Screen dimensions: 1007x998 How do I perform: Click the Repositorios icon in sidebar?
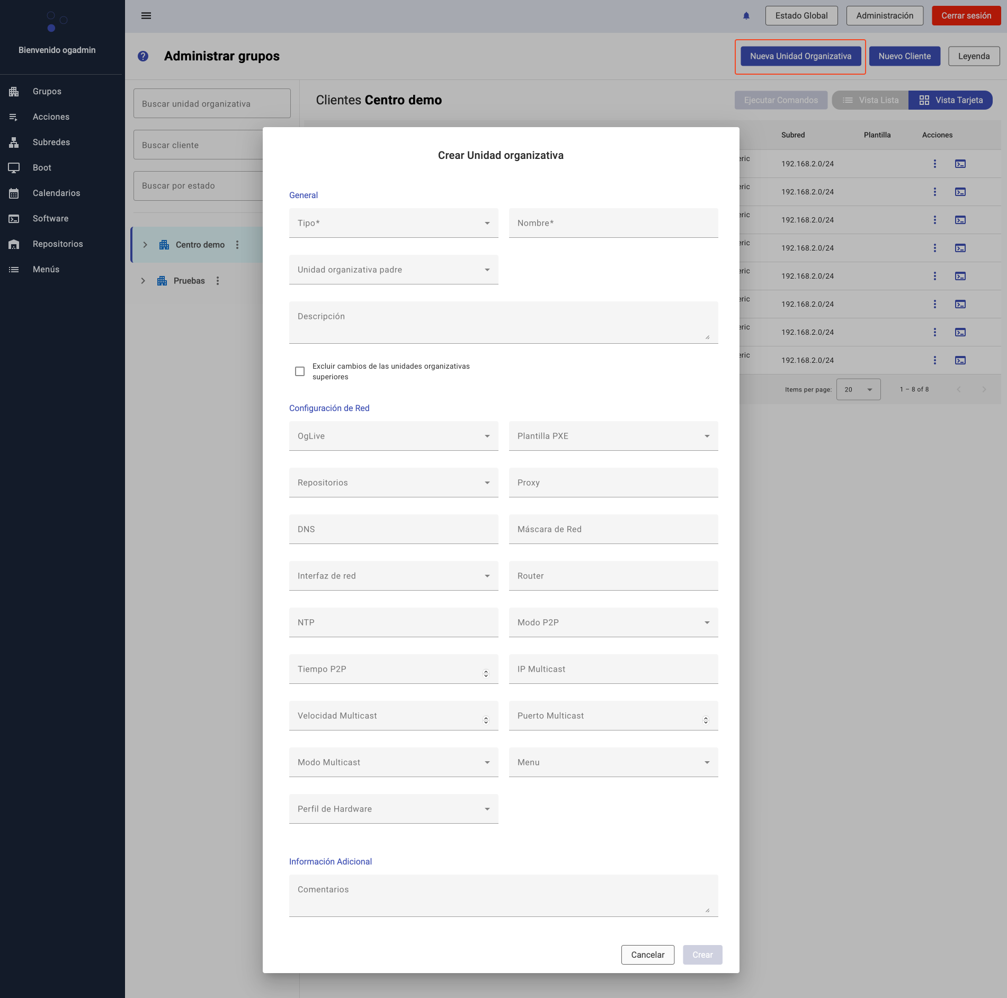[x=14, y=244]
